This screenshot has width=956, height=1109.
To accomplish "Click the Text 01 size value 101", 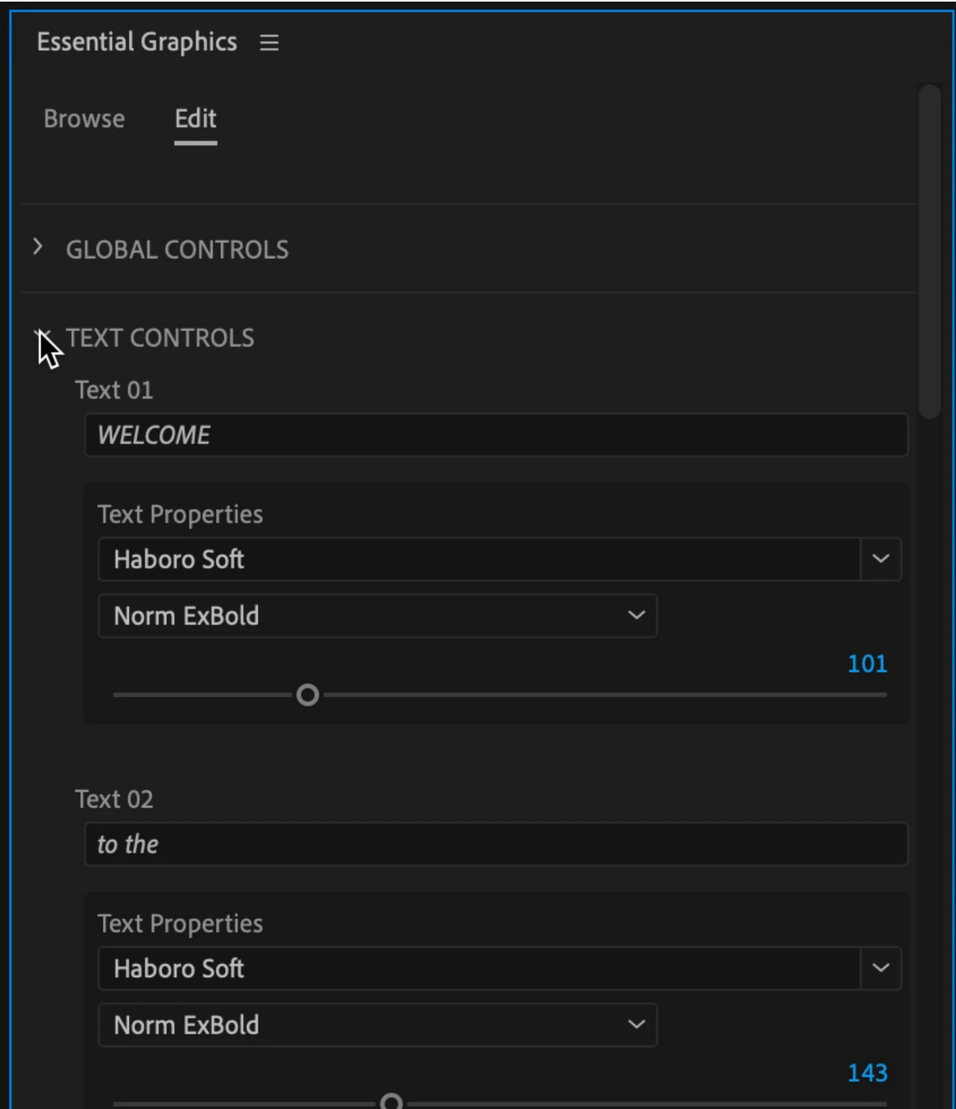I will coord(867,664).
